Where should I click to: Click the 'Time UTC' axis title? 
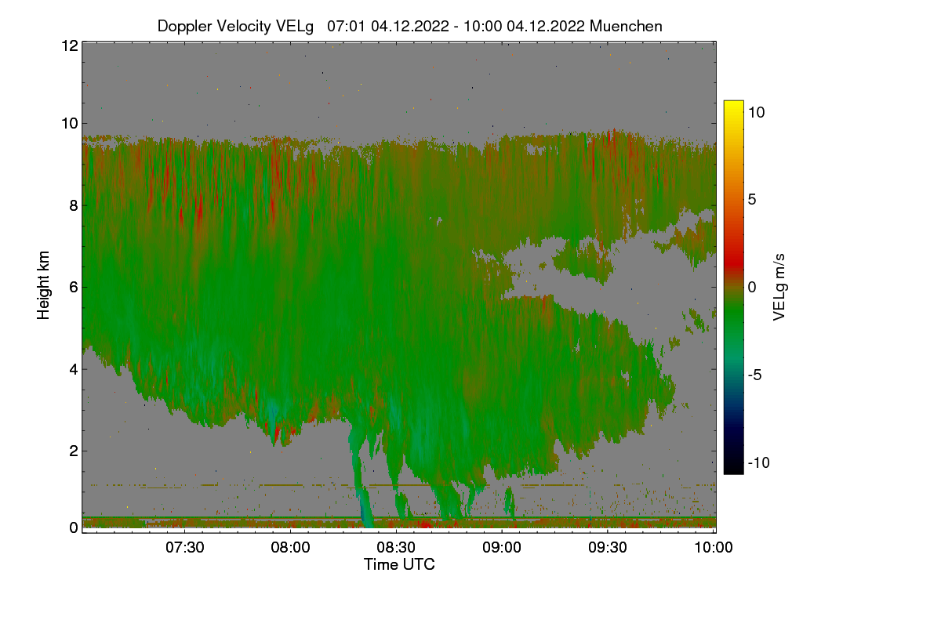(x=399, y=564)
